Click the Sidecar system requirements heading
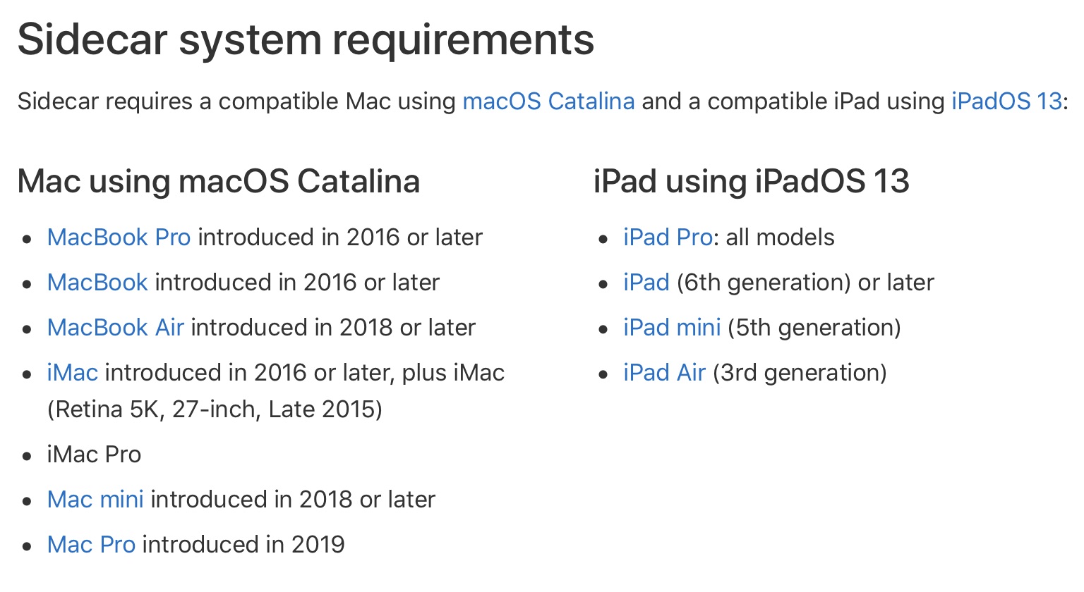 pos(306,39)
